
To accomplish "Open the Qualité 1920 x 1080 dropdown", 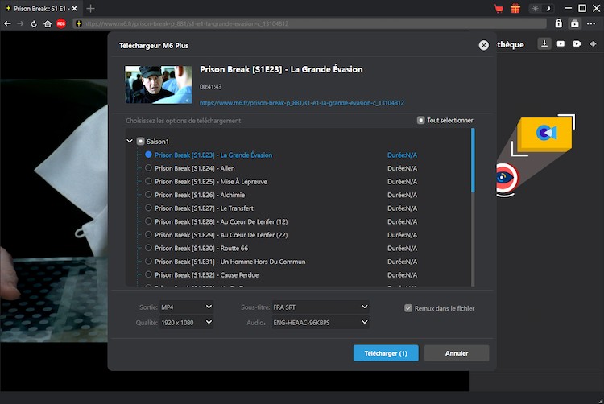I will coord(187,323).
